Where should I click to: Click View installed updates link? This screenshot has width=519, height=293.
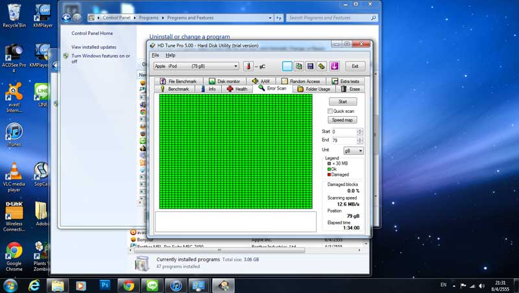(94, 47)
